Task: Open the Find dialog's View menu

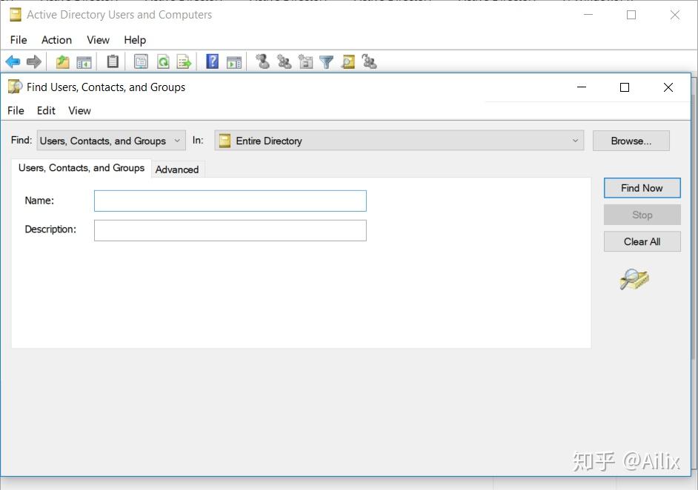Action: [x=79, y=111]
